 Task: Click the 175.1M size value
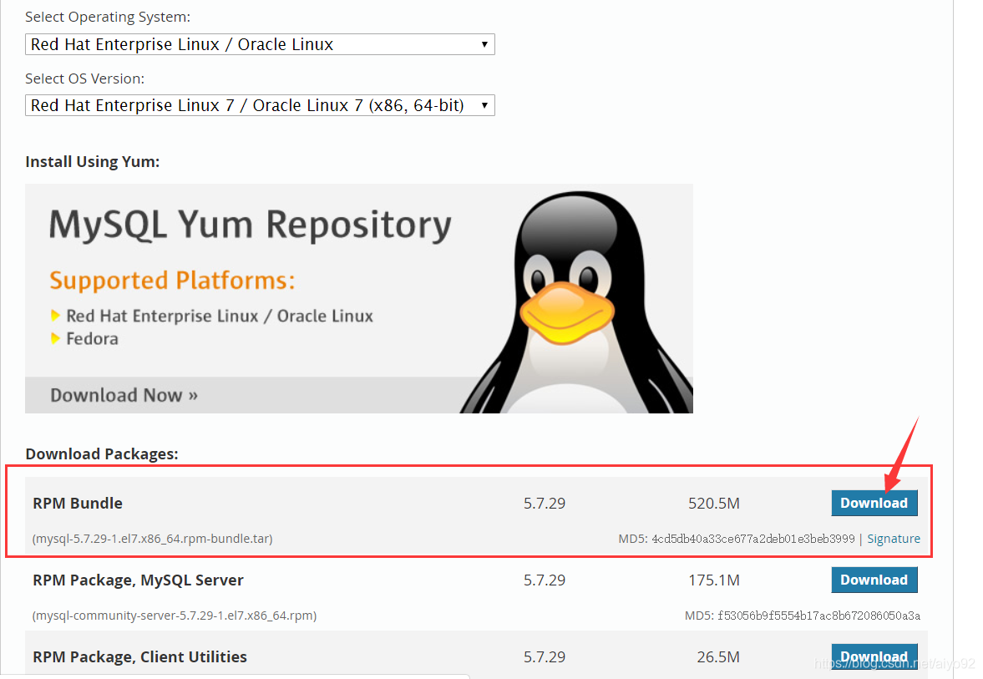click(x=714, y=580)
